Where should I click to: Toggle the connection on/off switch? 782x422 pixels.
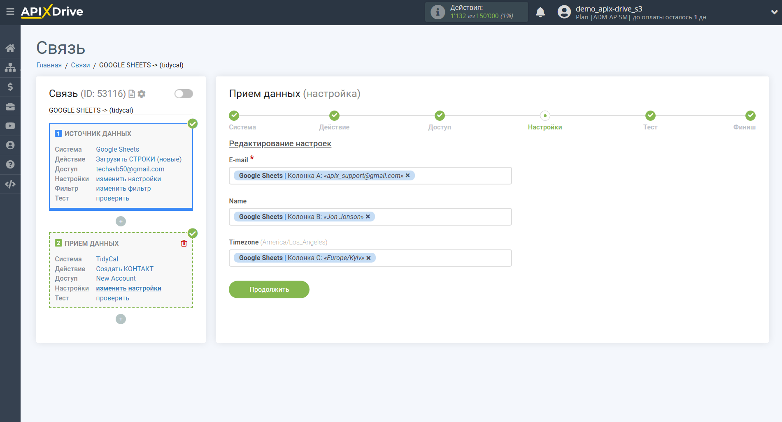coord(184,94)
